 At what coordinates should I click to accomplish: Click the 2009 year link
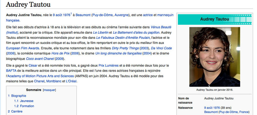tap(59, 59)
